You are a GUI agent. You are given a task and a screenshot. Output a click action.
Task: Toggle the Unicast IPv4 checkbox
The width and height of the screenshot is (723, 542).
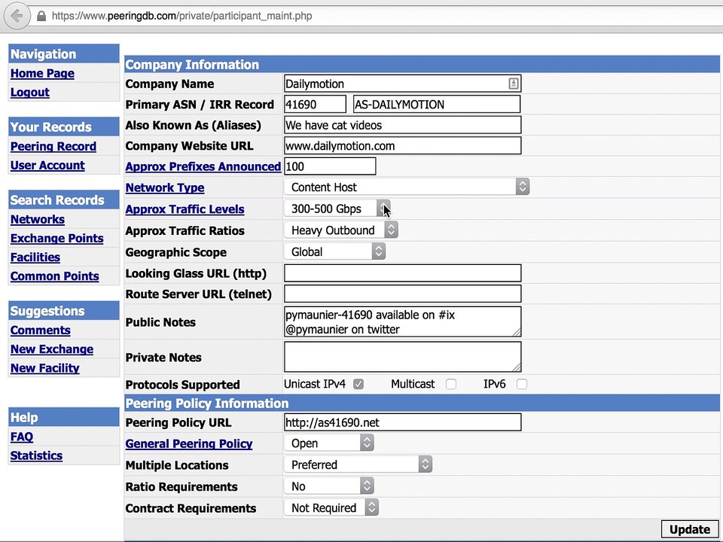click(x=358, y=384)
